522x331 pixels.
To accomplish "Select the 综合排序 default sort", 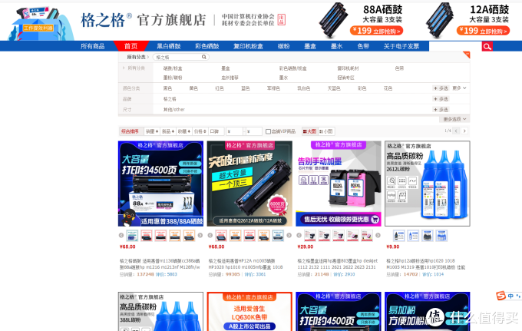I will coord(131,131).
